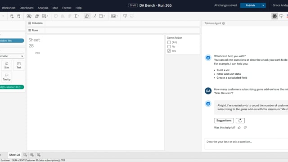Viewport: 288px width, 162px height.
Task: Click the Describe your task input field
Action: click(x=246, y=144)
